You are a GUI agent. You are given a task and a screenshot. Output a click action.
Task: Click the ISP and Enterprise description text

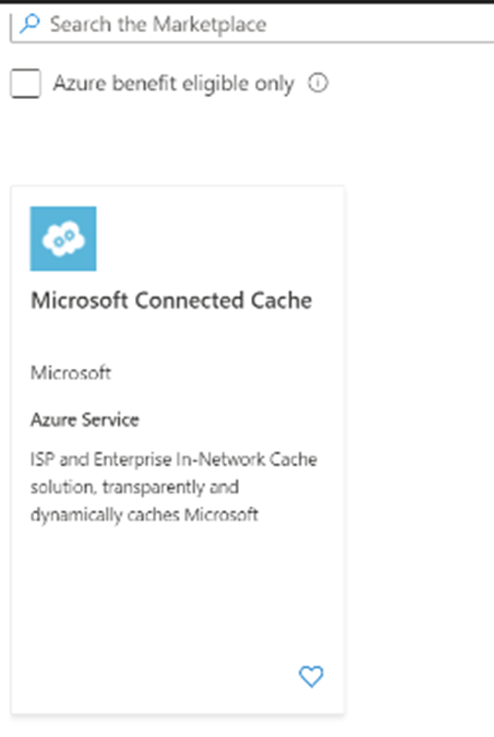pos(174,487)
